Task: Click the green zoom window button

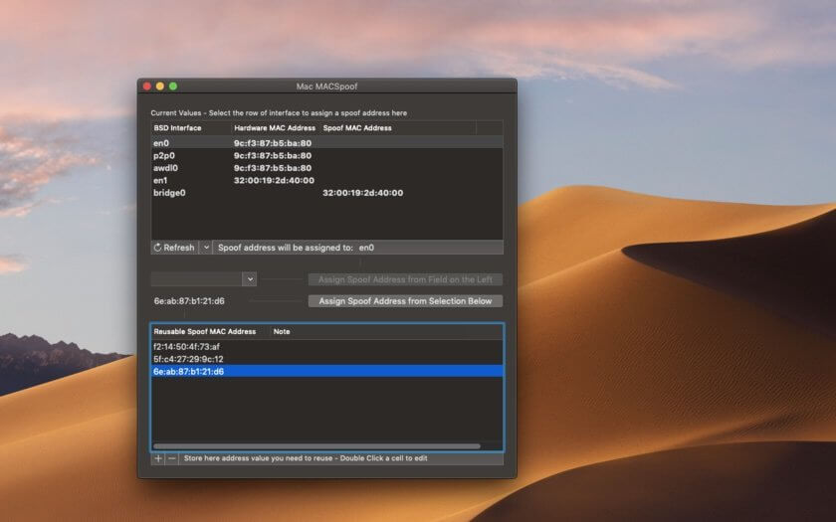Action: pos(173,87)
